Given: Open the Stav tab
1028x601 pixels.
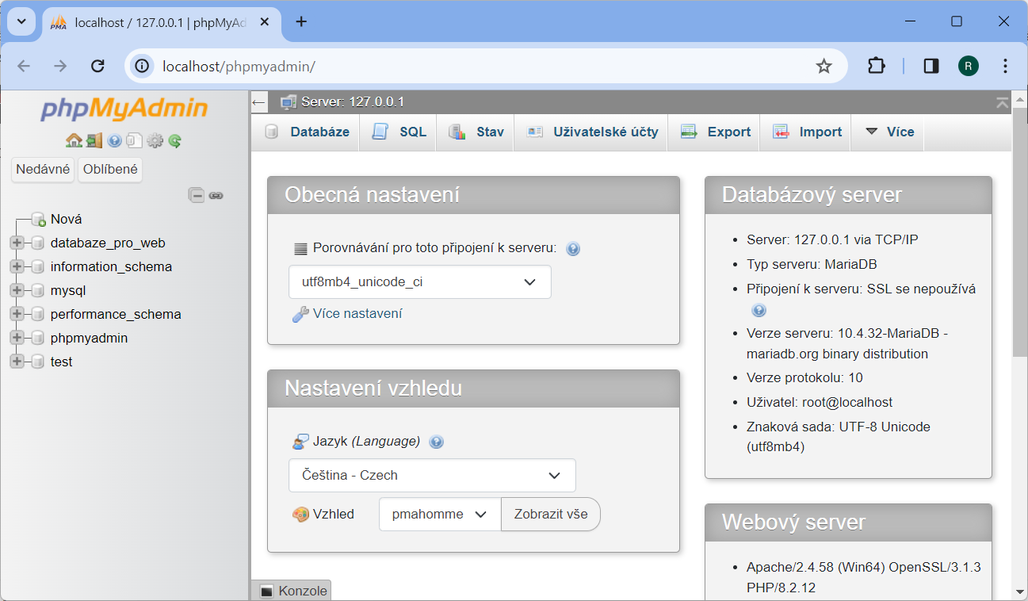Looking at the screenshot, I should 476,132.
